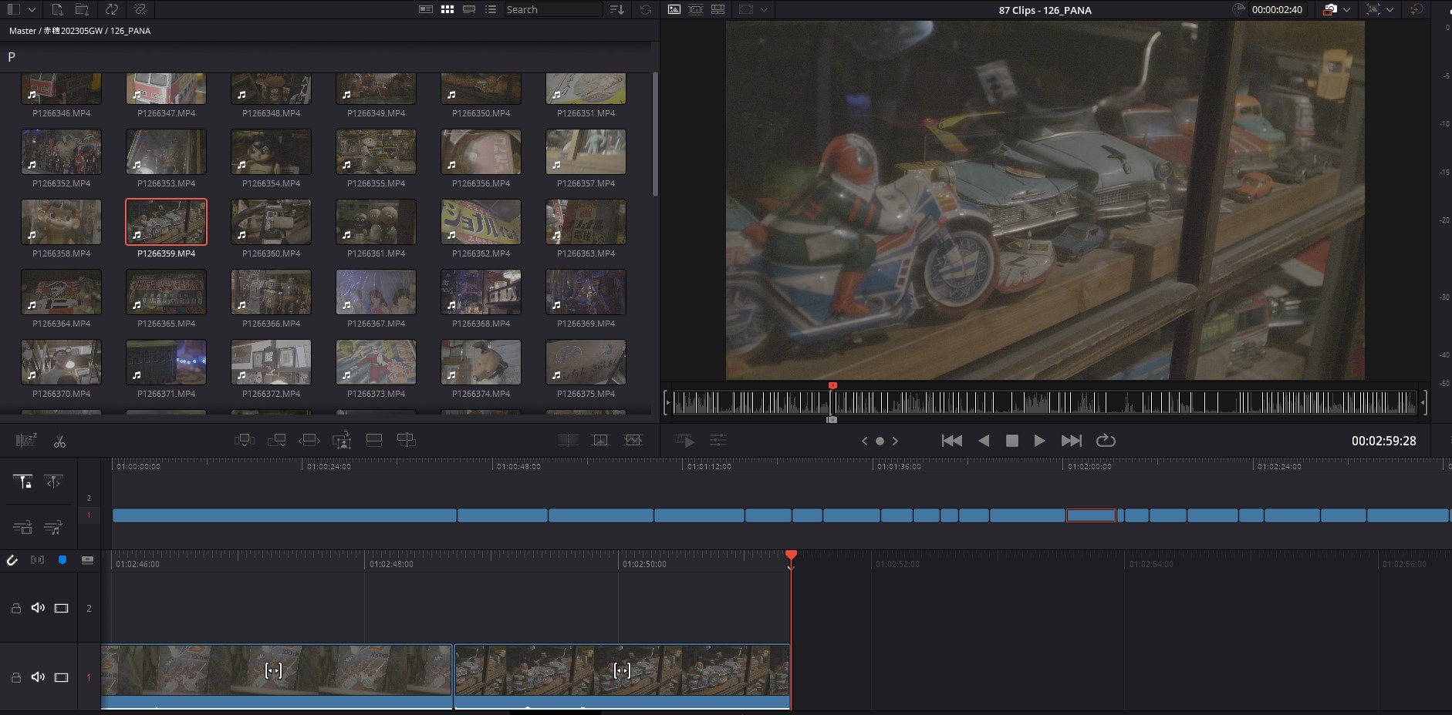Mute audio on track 2

pyautogui.click(x=38, y=608)
